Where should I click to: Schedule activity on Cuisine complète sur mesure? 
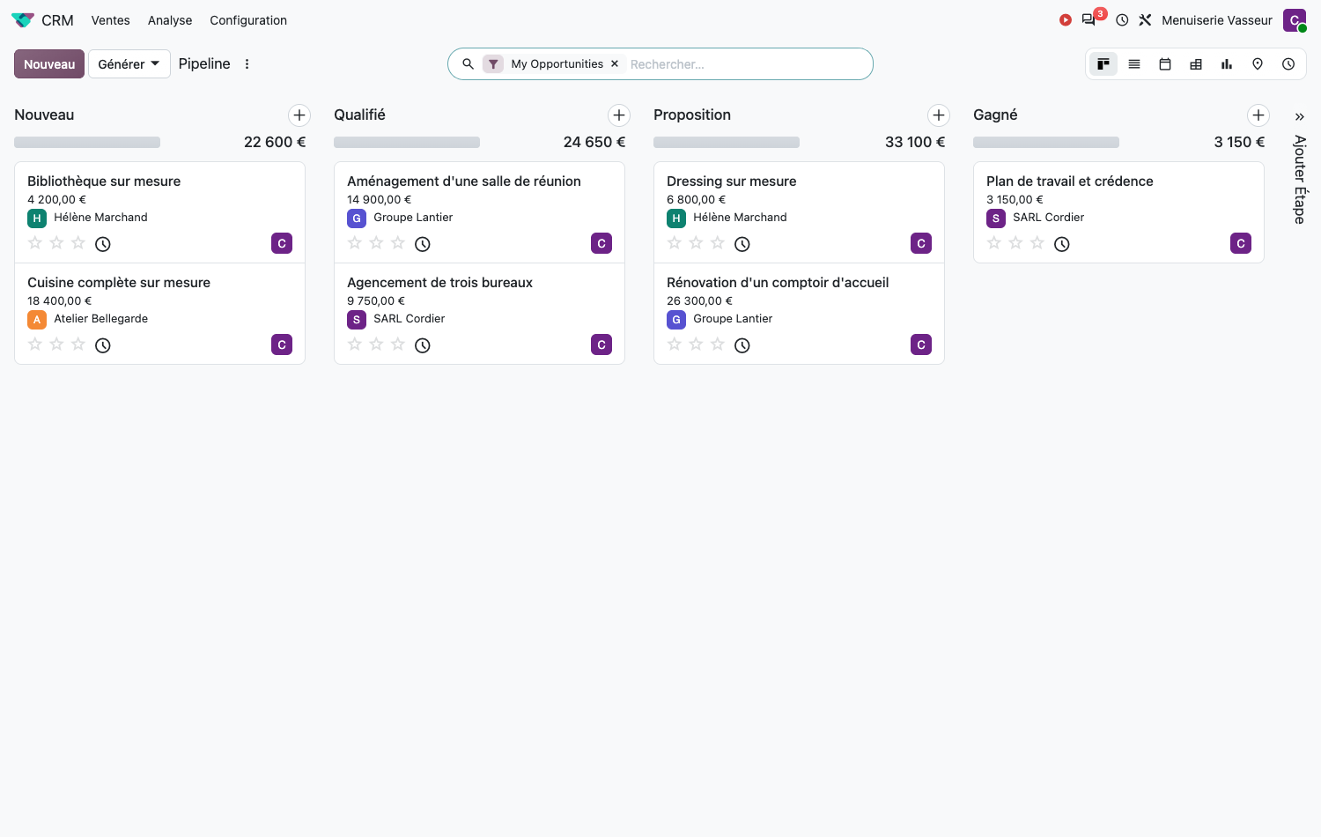click(103, 345)
